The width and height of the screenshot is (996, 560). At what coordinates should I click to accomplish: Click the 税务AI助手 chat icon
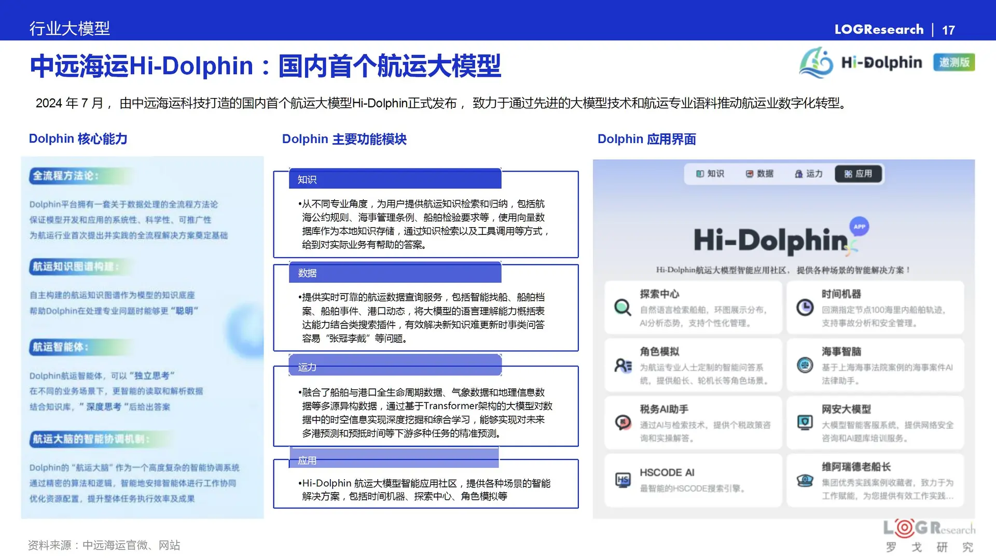(x=622, y=423)
